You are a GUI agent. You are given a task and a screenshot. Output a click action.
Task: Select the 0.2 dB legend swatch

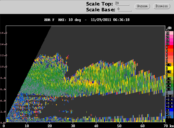(169, 89)
